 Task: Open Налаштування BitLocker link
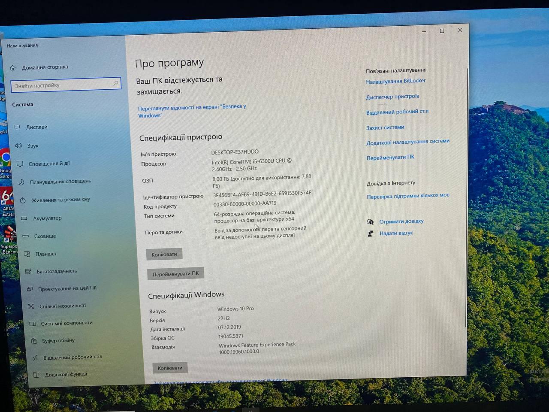pyautogui.click(x=396, y=81)
